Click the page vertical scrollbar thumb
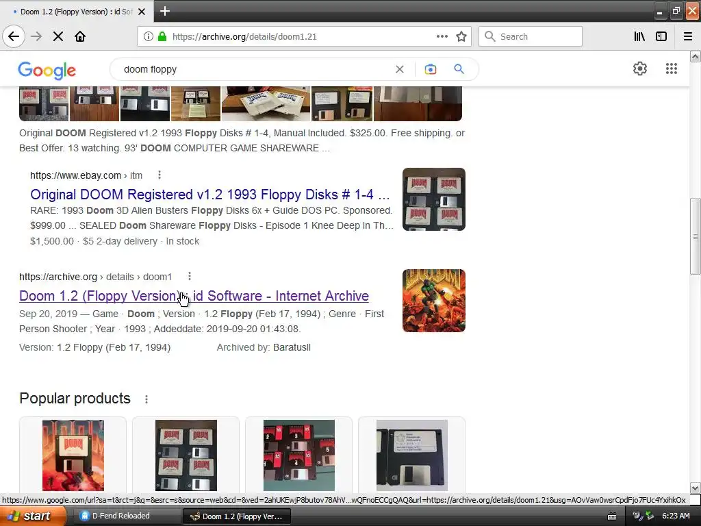701x526 pixels. point(696,236)
